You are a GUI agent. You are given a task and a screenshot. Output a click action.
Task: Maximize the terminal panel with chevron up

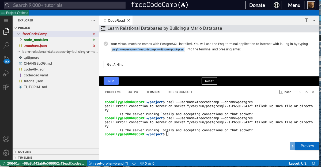(x=306, y=92)
